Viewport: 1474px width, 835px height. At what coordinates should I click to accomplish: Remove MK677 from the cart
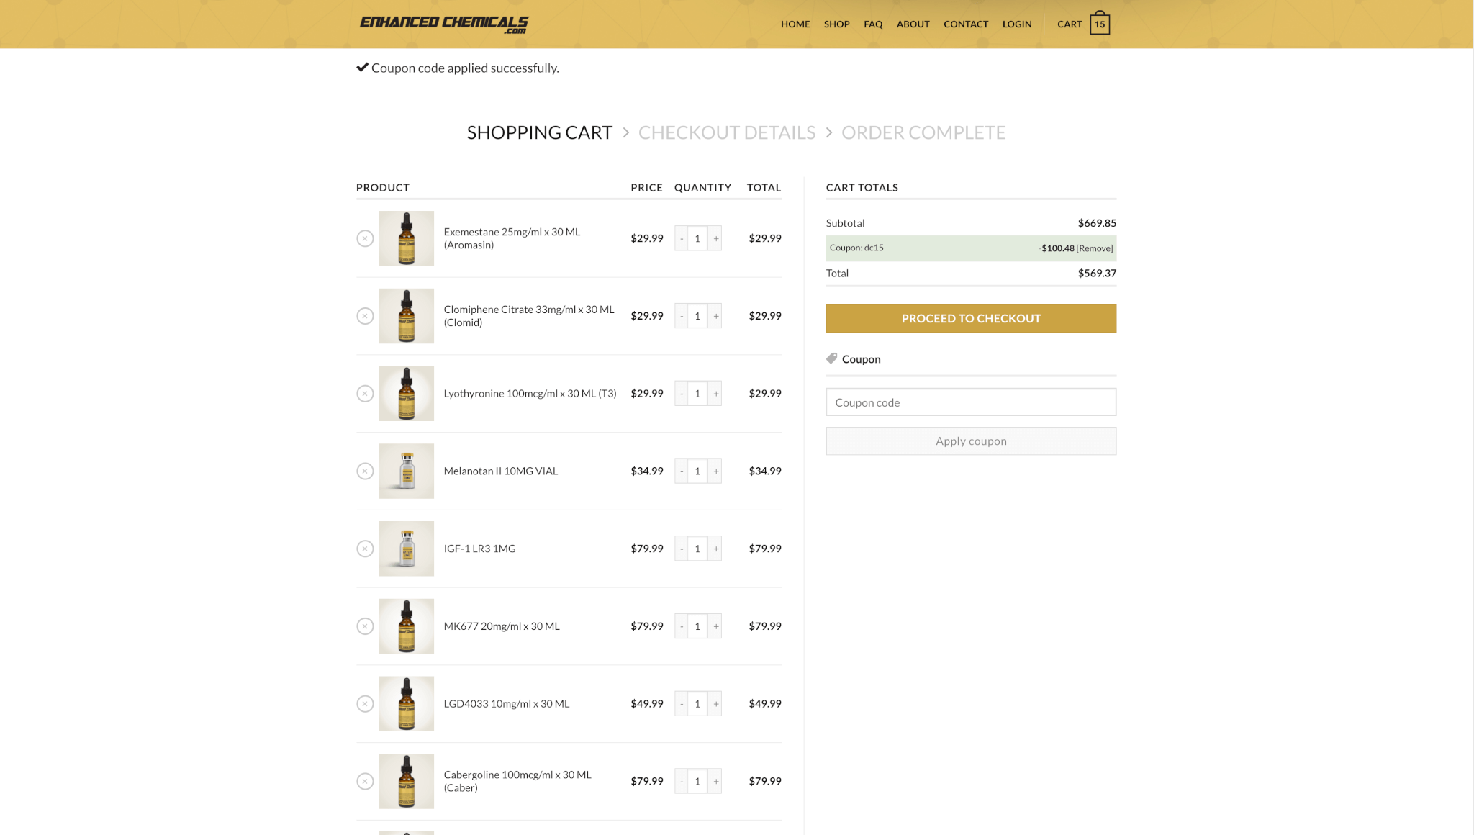(x=365, y=626)
